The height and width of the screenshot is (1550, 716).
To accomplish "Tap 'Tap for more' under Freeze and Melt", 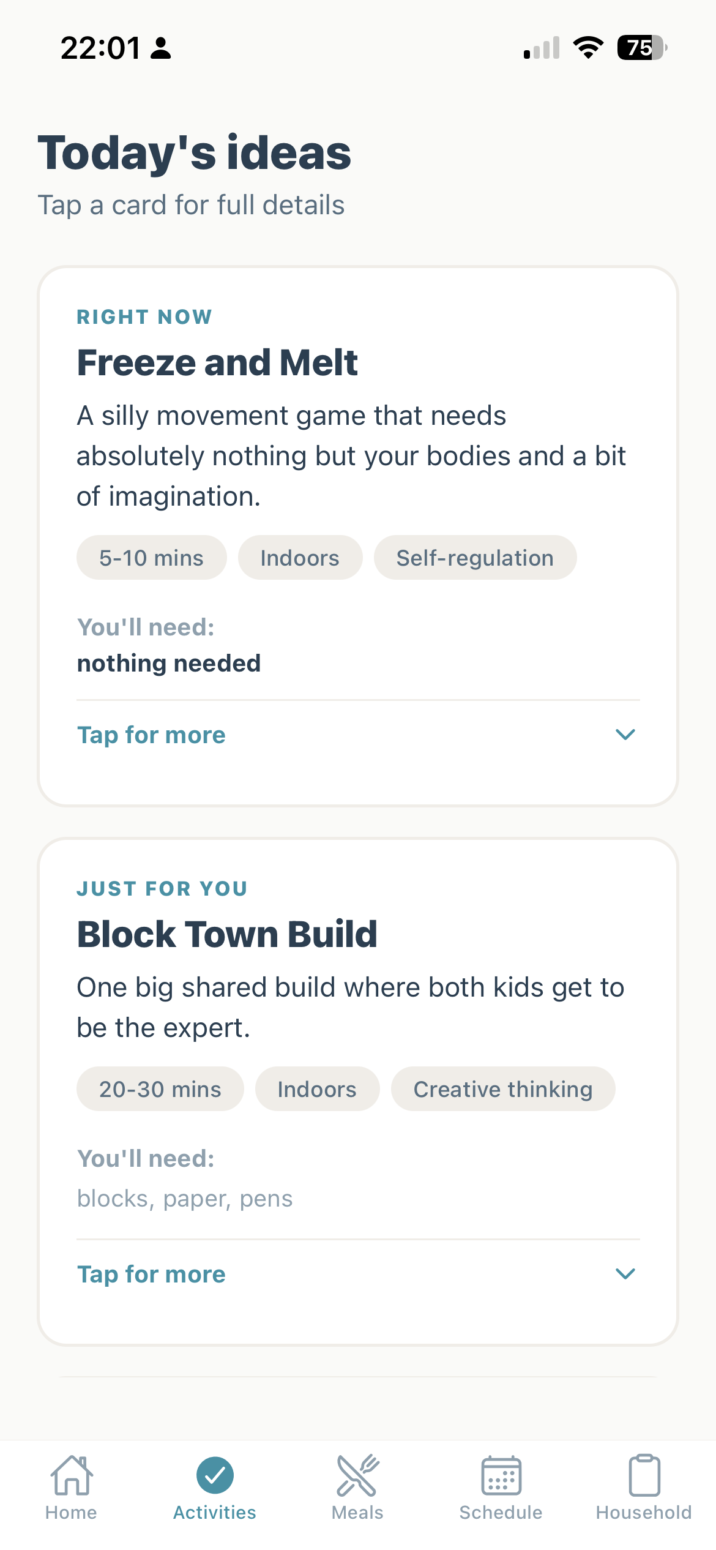I will pos(151,735).
